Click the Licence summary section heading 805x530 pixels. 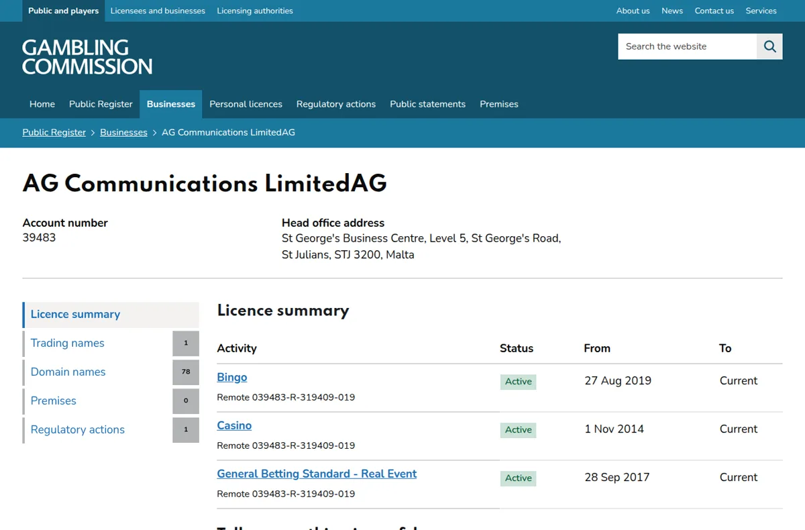click(x=283, y=311)
